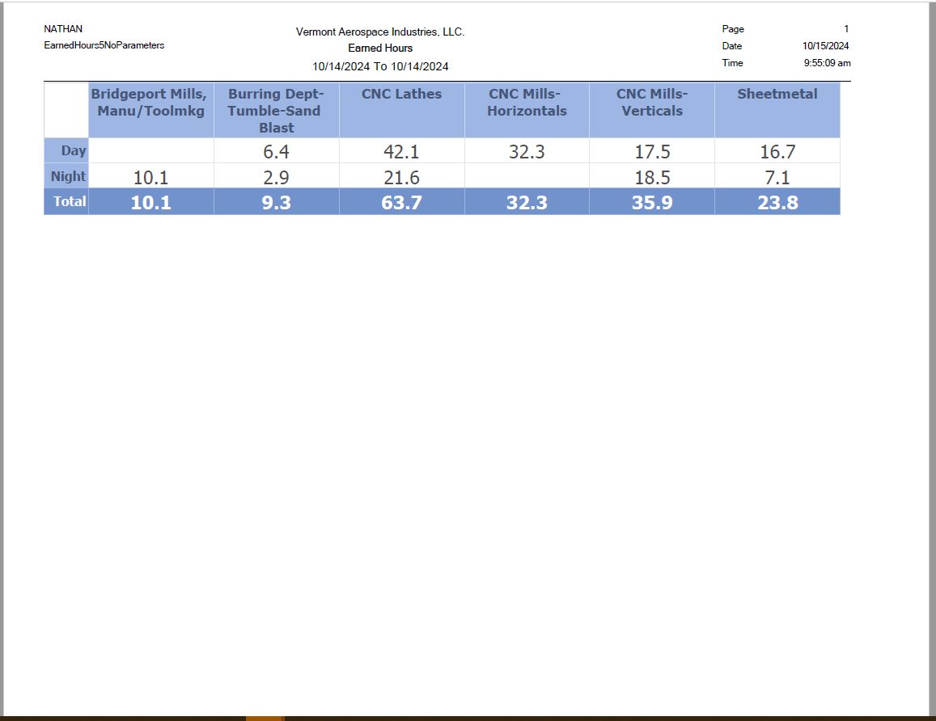Click the Night row header
This screenshot has width=936, height=721.
[66, 176]
